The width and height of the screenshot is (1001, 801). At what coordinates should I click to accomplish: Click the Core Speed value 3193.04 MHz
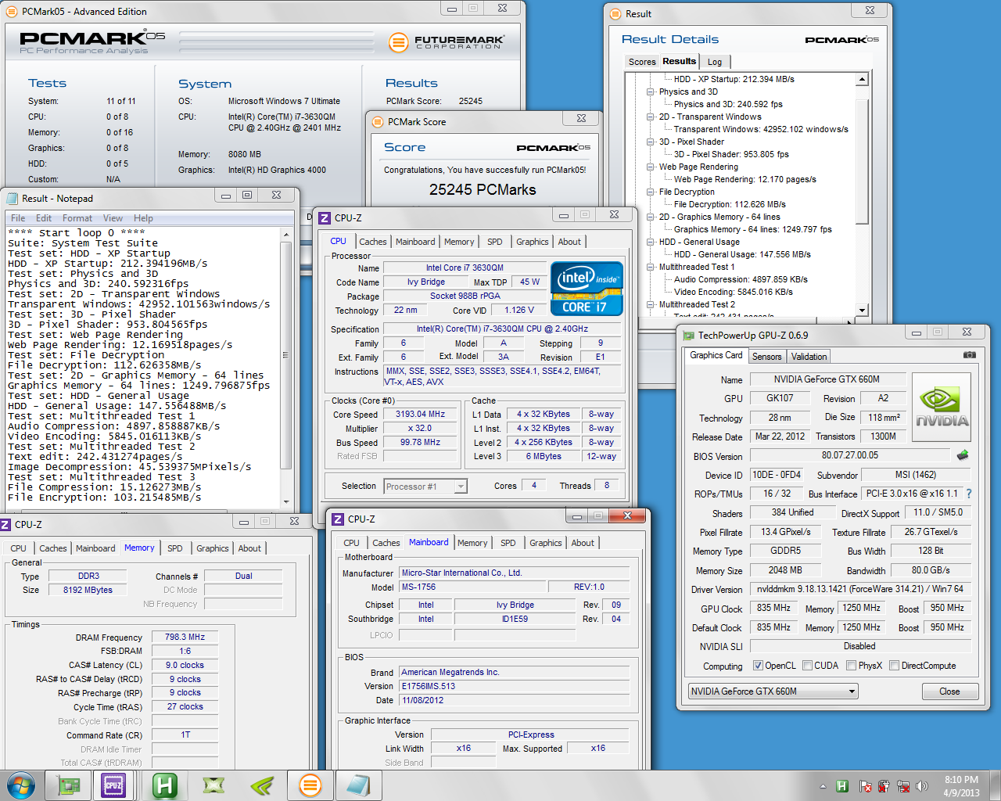pyautogui.click(x=421, y=415)
